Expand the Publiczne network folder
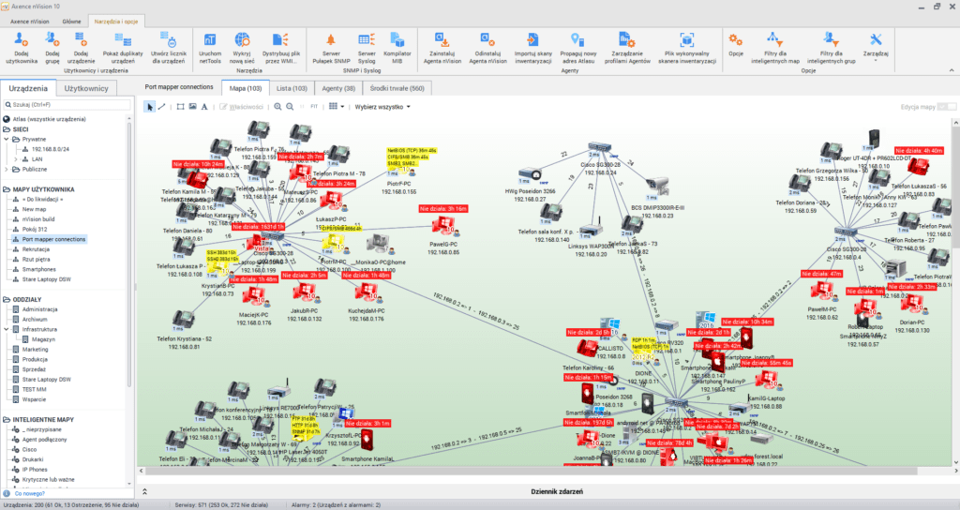960x510 pixels. tap(6, 170)
